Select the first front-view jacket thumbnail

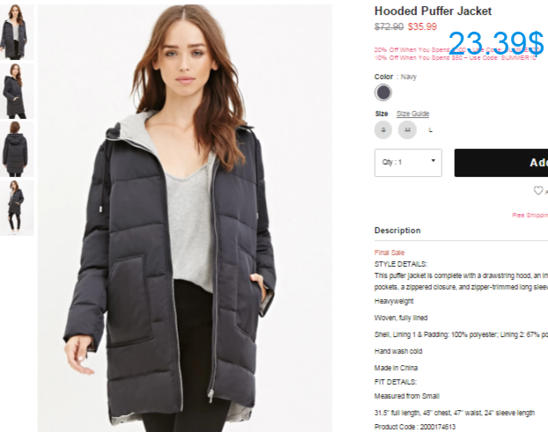pyautogui.click(x=17, y=32)
